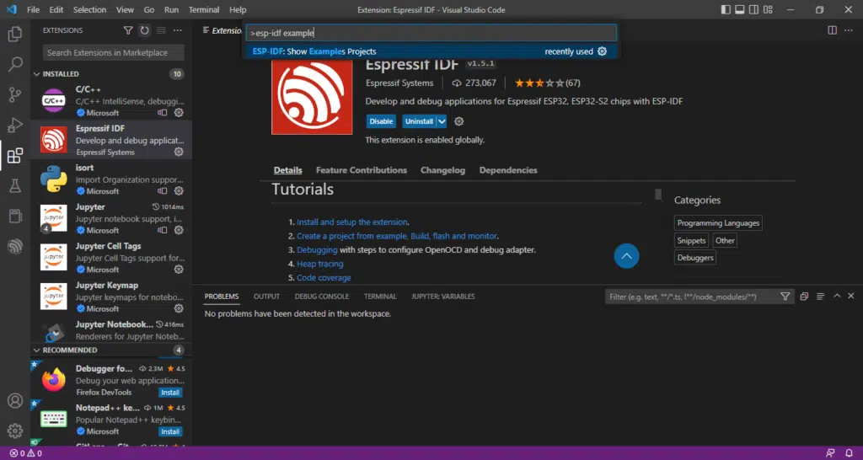Open the File menu
The image size is (863, 460).
coord(33,10)
